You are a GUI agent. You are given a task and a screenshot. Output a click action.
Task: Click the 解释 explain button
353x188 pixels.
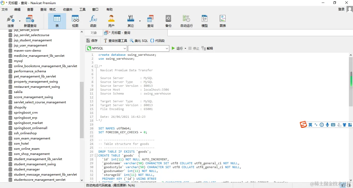tap(207, 48)
